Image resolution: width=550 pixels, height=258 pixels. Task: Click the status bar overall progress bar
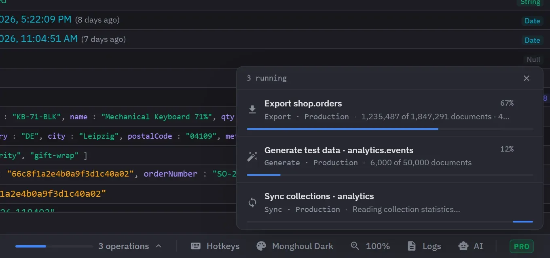point(54,246)
